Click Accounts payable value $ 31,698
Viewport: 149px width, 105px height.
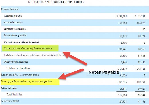click(x=121, y=16)
